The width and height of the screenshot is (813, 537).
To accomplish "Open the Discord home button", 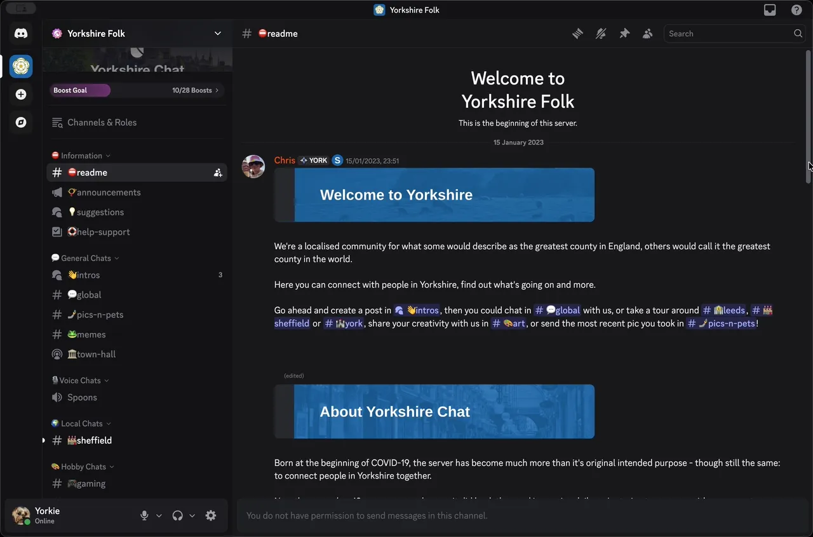I will [21, 33].
